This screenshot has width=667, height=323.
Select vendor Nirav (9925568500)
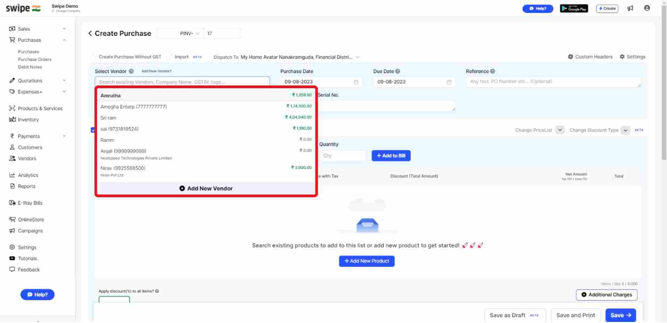click(206, 171)
